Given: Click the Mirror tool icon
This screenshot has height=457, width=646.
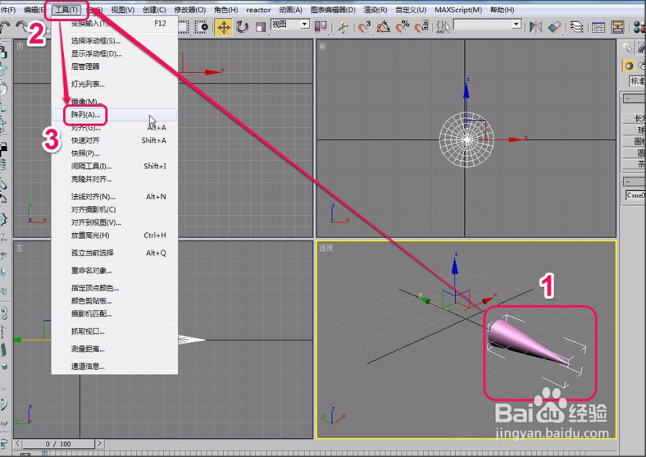Looking at the screenshot, I should tap(536, 27).
